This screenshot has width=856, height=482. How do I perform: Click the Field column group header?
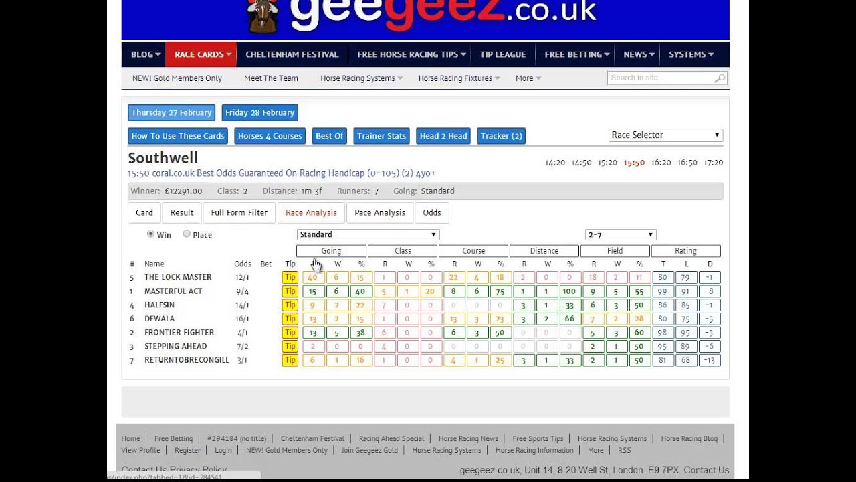pos(615,251)
